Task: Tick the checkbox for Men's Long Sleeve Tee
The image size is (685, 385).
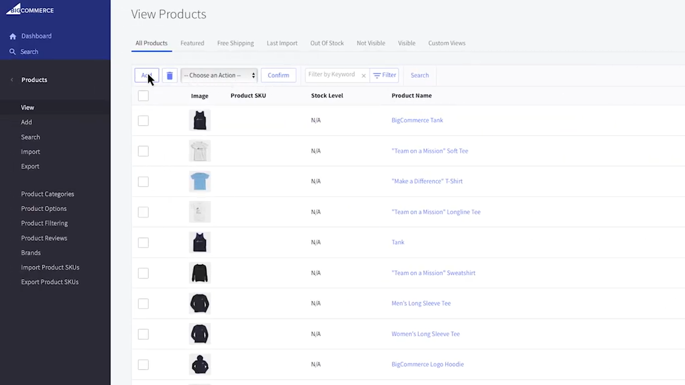Action: [x=143, y=304]
